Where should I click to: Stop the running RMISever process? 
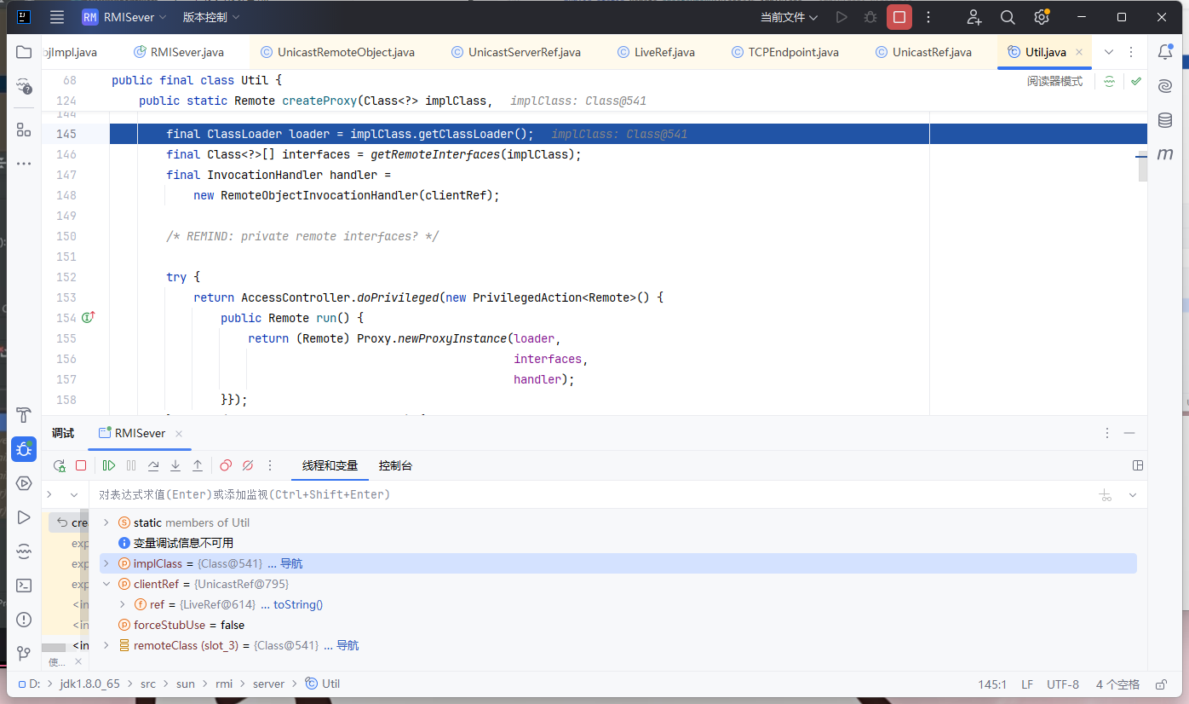(x=899, y=17)
